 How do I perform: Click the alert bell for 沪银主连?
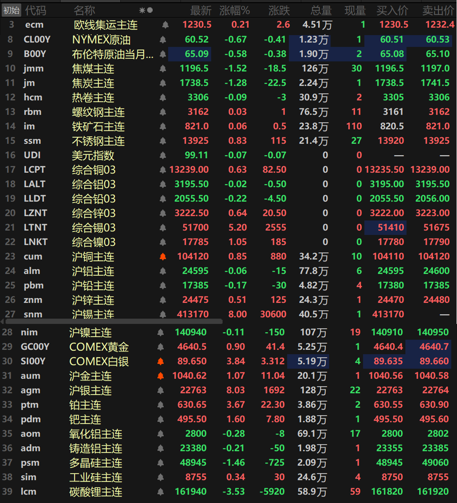tap(160, 391)
